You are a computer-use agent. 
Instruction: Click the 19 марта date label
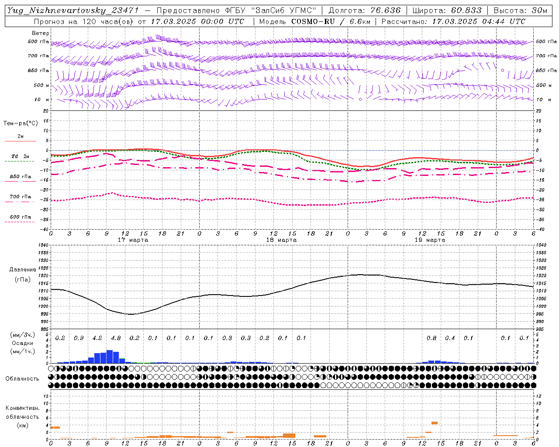tap(430, 240)
